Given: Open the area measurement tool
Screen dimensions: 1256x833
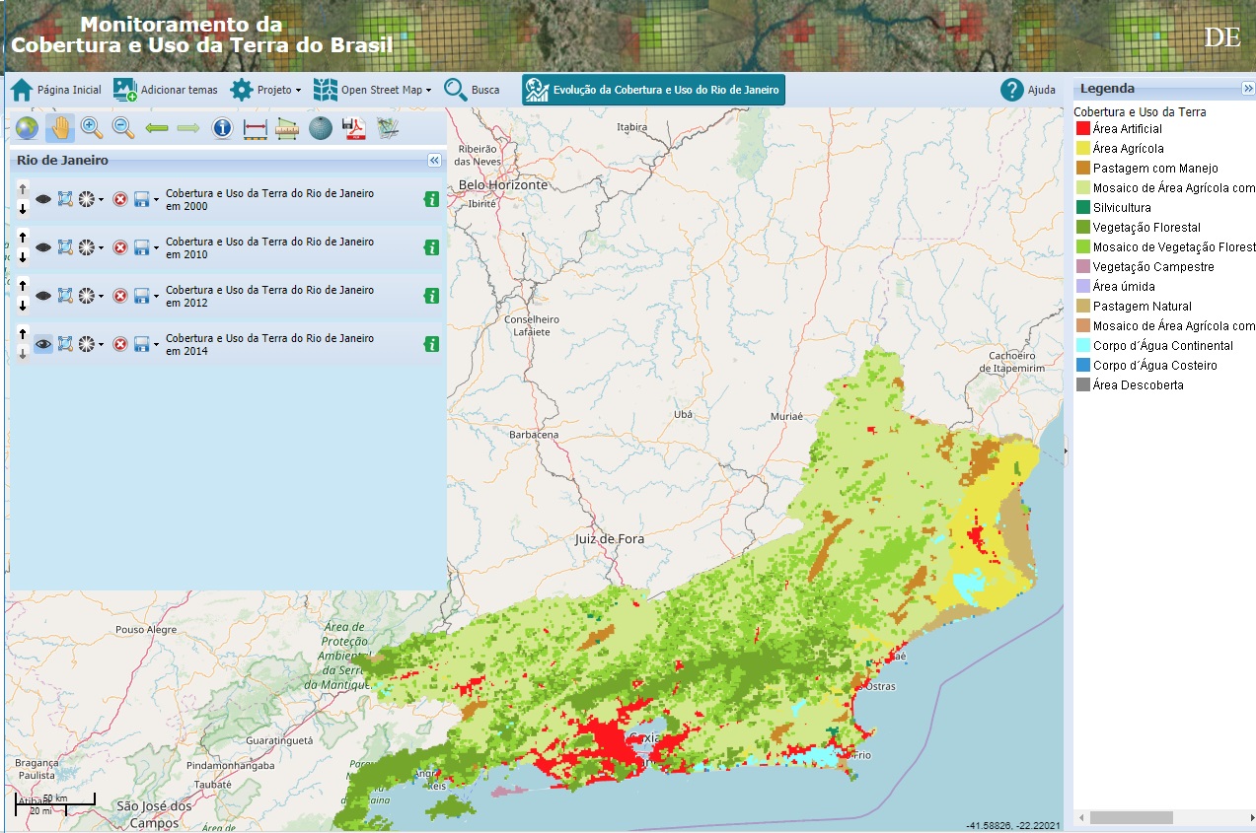Looking at the screenshot, I should [x=286, y=128].
